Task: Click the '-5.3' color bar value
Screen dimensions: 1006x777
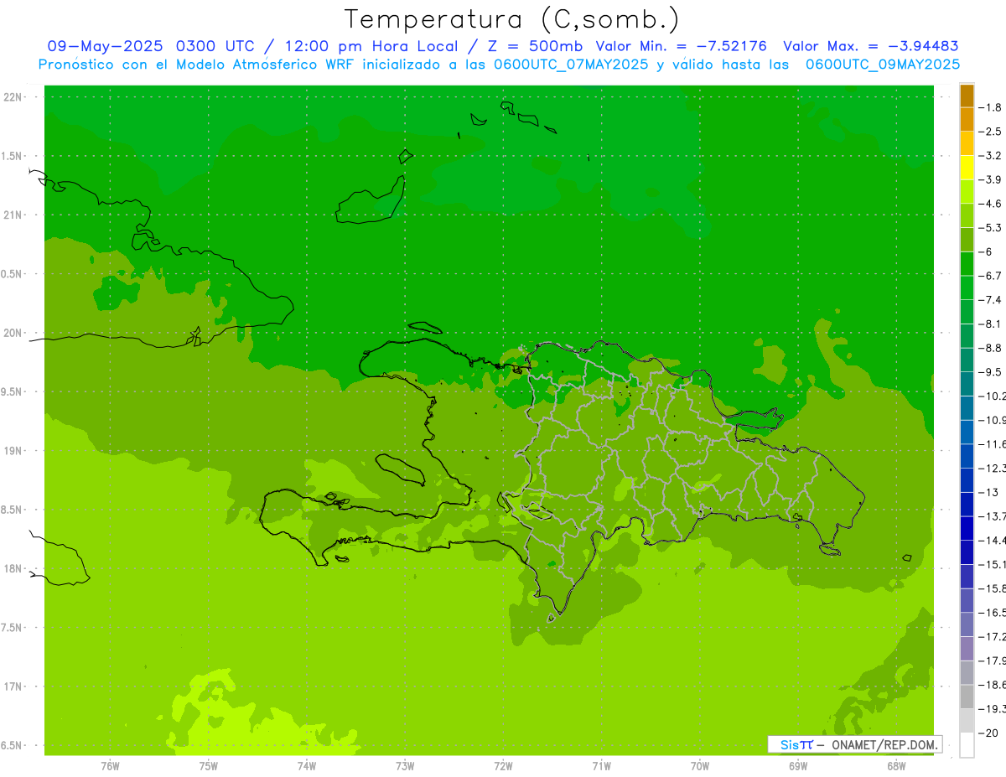Action: [x=992, y=228]
